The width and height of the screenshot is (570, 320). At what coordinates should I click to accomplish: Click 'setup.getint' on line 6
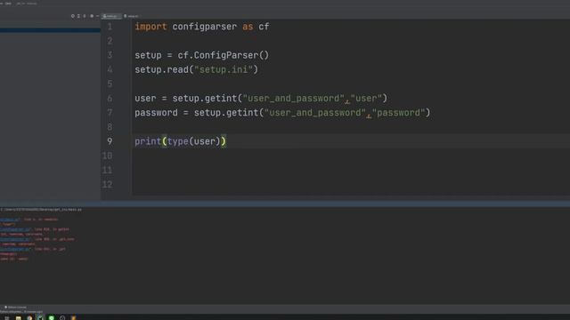coord(204,99)
